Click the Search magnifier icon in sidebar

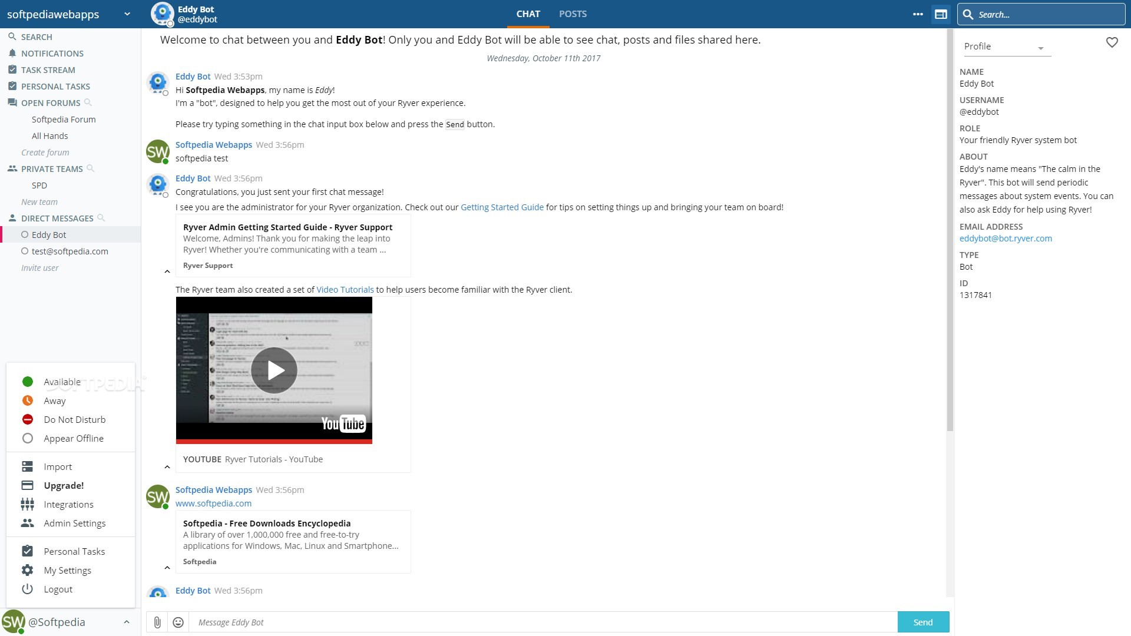[x=12, y=37]
